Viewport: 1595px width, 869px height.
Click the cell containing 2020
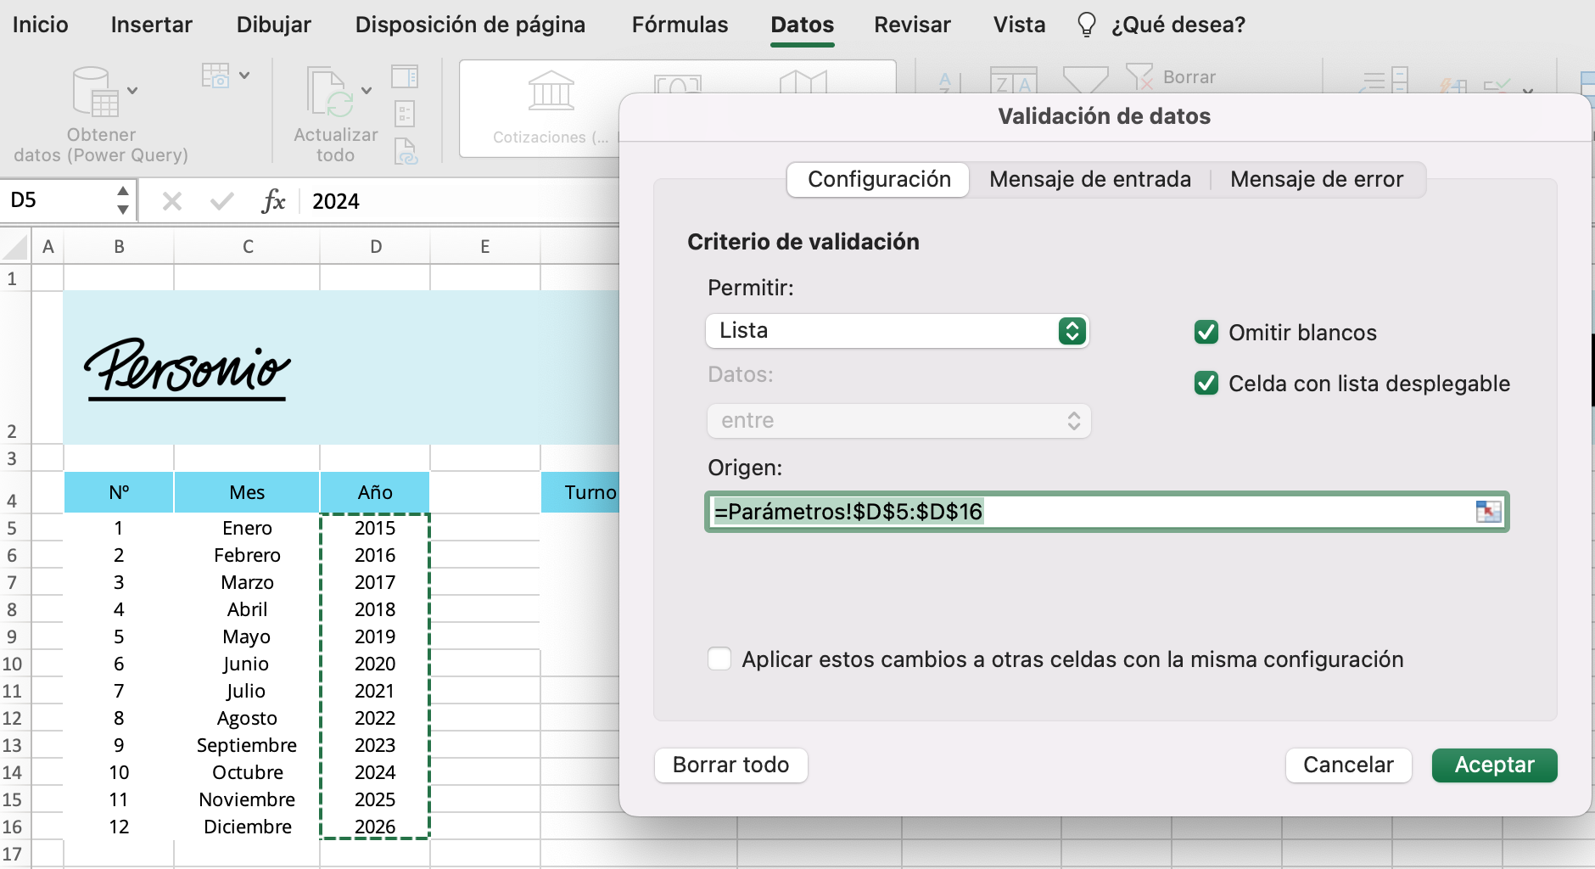tap(375, 664)
